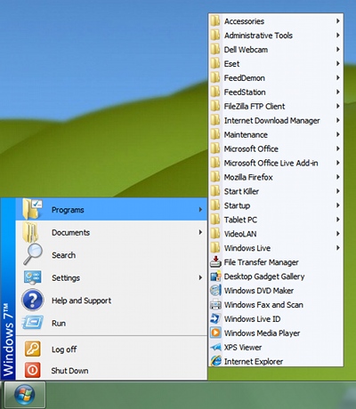Click the Windows Live ID icon
The image size is (356, 409).
pos(215,318)
